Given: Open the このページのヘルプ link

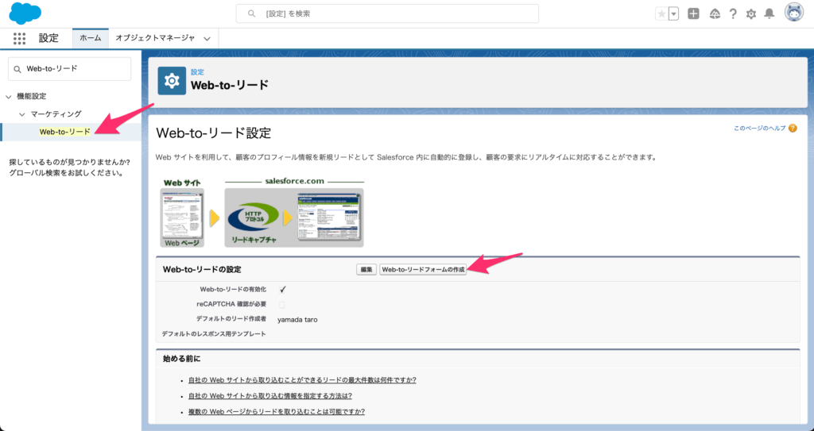Looking at the screenshot, I should coord(759,128).
